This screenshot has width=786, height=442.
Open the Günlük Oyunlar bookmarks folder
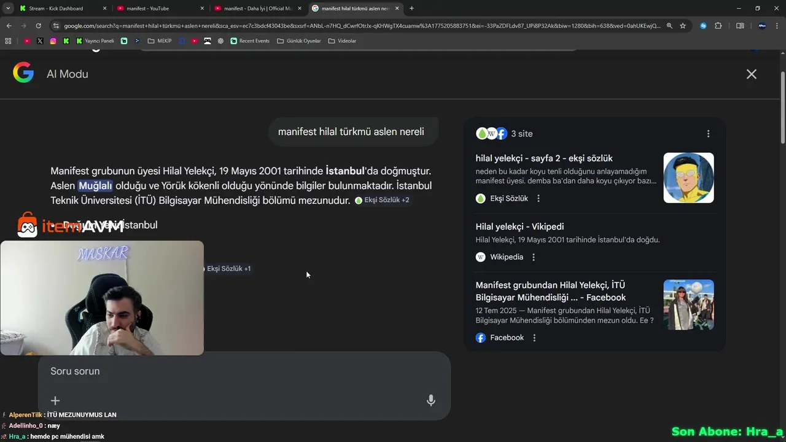coord(299,41)
